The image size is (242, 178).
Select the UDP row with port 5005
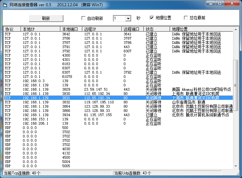tap(119, 166)
